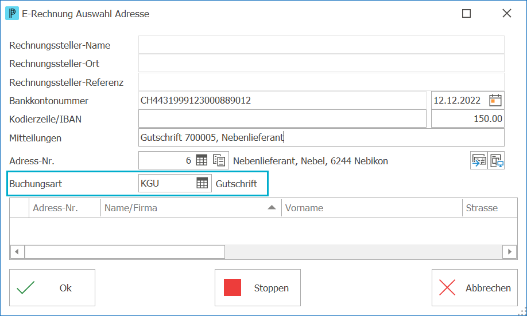This screenshot has height=316, width=527.
Task: Sort by Adress-Nr. column header
Action: [65, 208]
